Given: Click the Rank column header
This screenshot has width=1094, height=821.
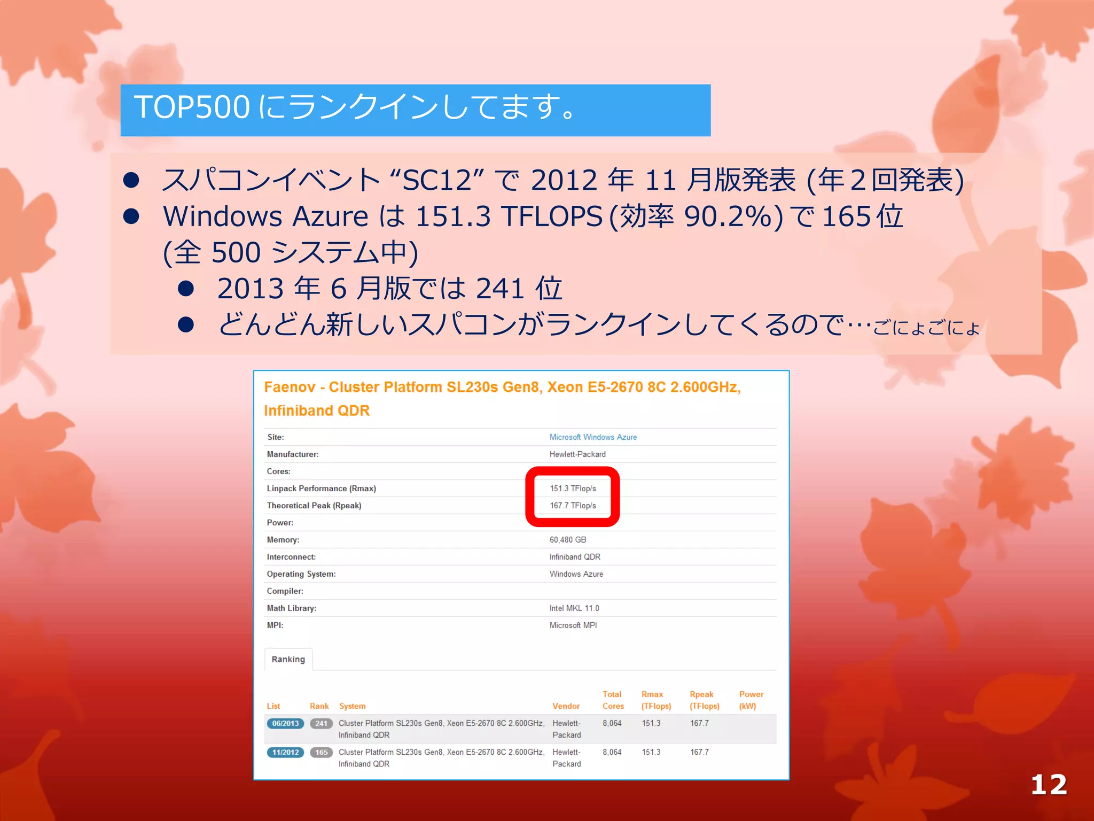Looking at the screenshot, I should click(319, 706).
